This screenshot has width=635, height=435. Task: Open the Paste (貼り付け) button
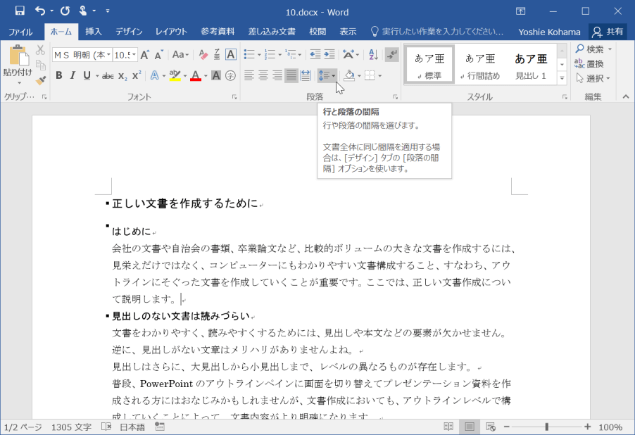click(x=18, y=65)
